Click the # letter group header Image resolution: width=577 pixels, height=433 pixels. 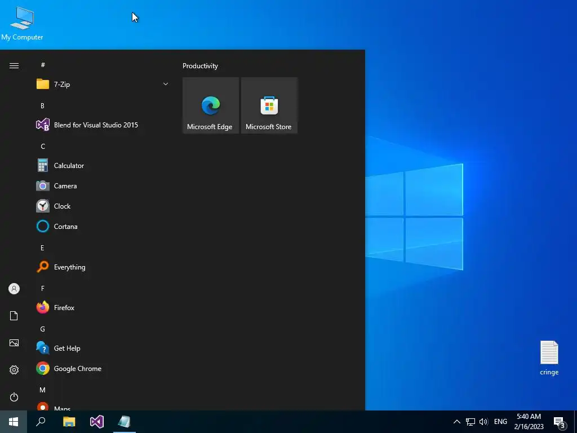click(43, 65)
